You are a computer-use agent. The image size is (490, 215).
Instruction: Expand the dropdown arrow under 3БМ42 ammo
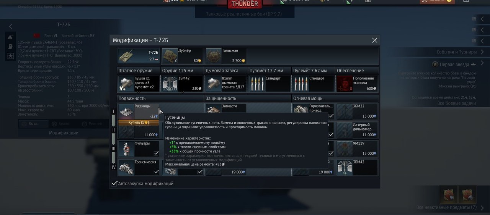[182, 92]
